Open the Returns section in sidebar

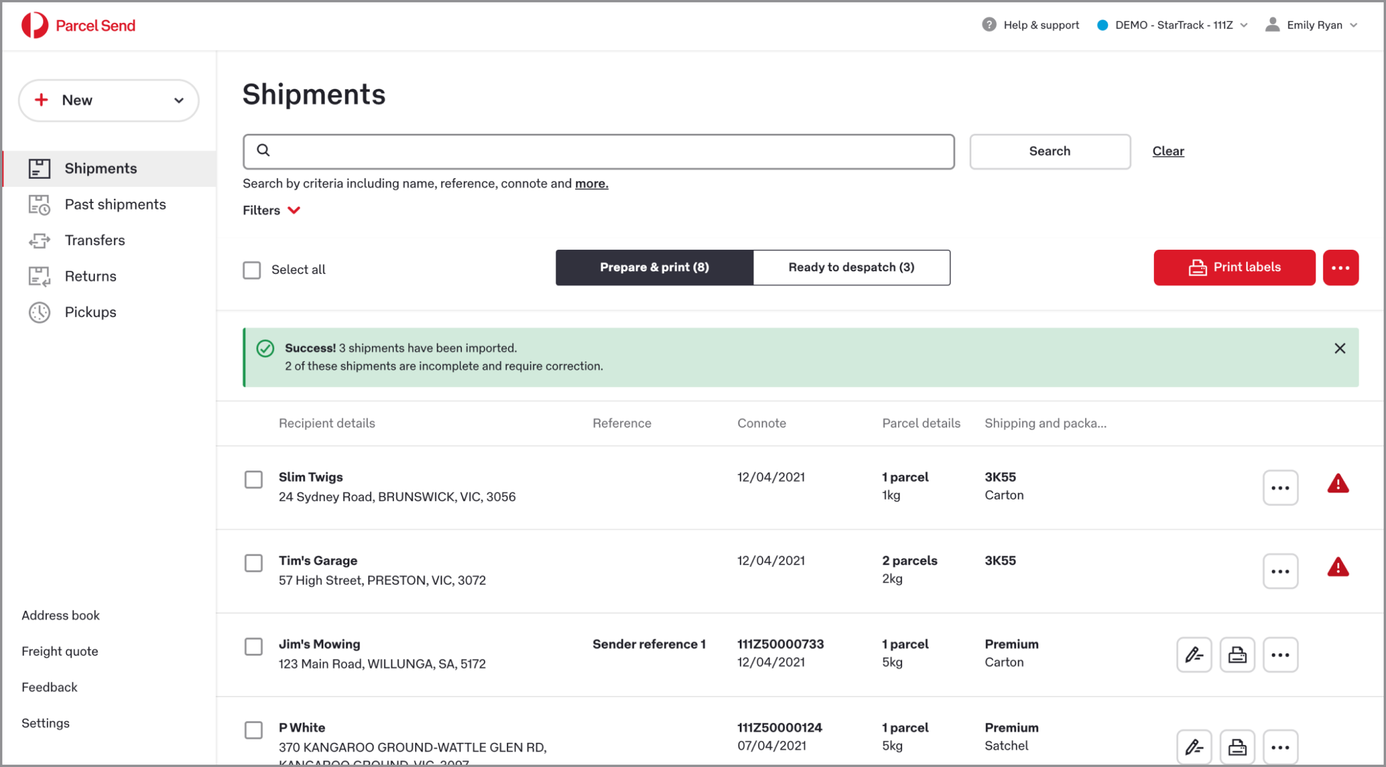90,276
